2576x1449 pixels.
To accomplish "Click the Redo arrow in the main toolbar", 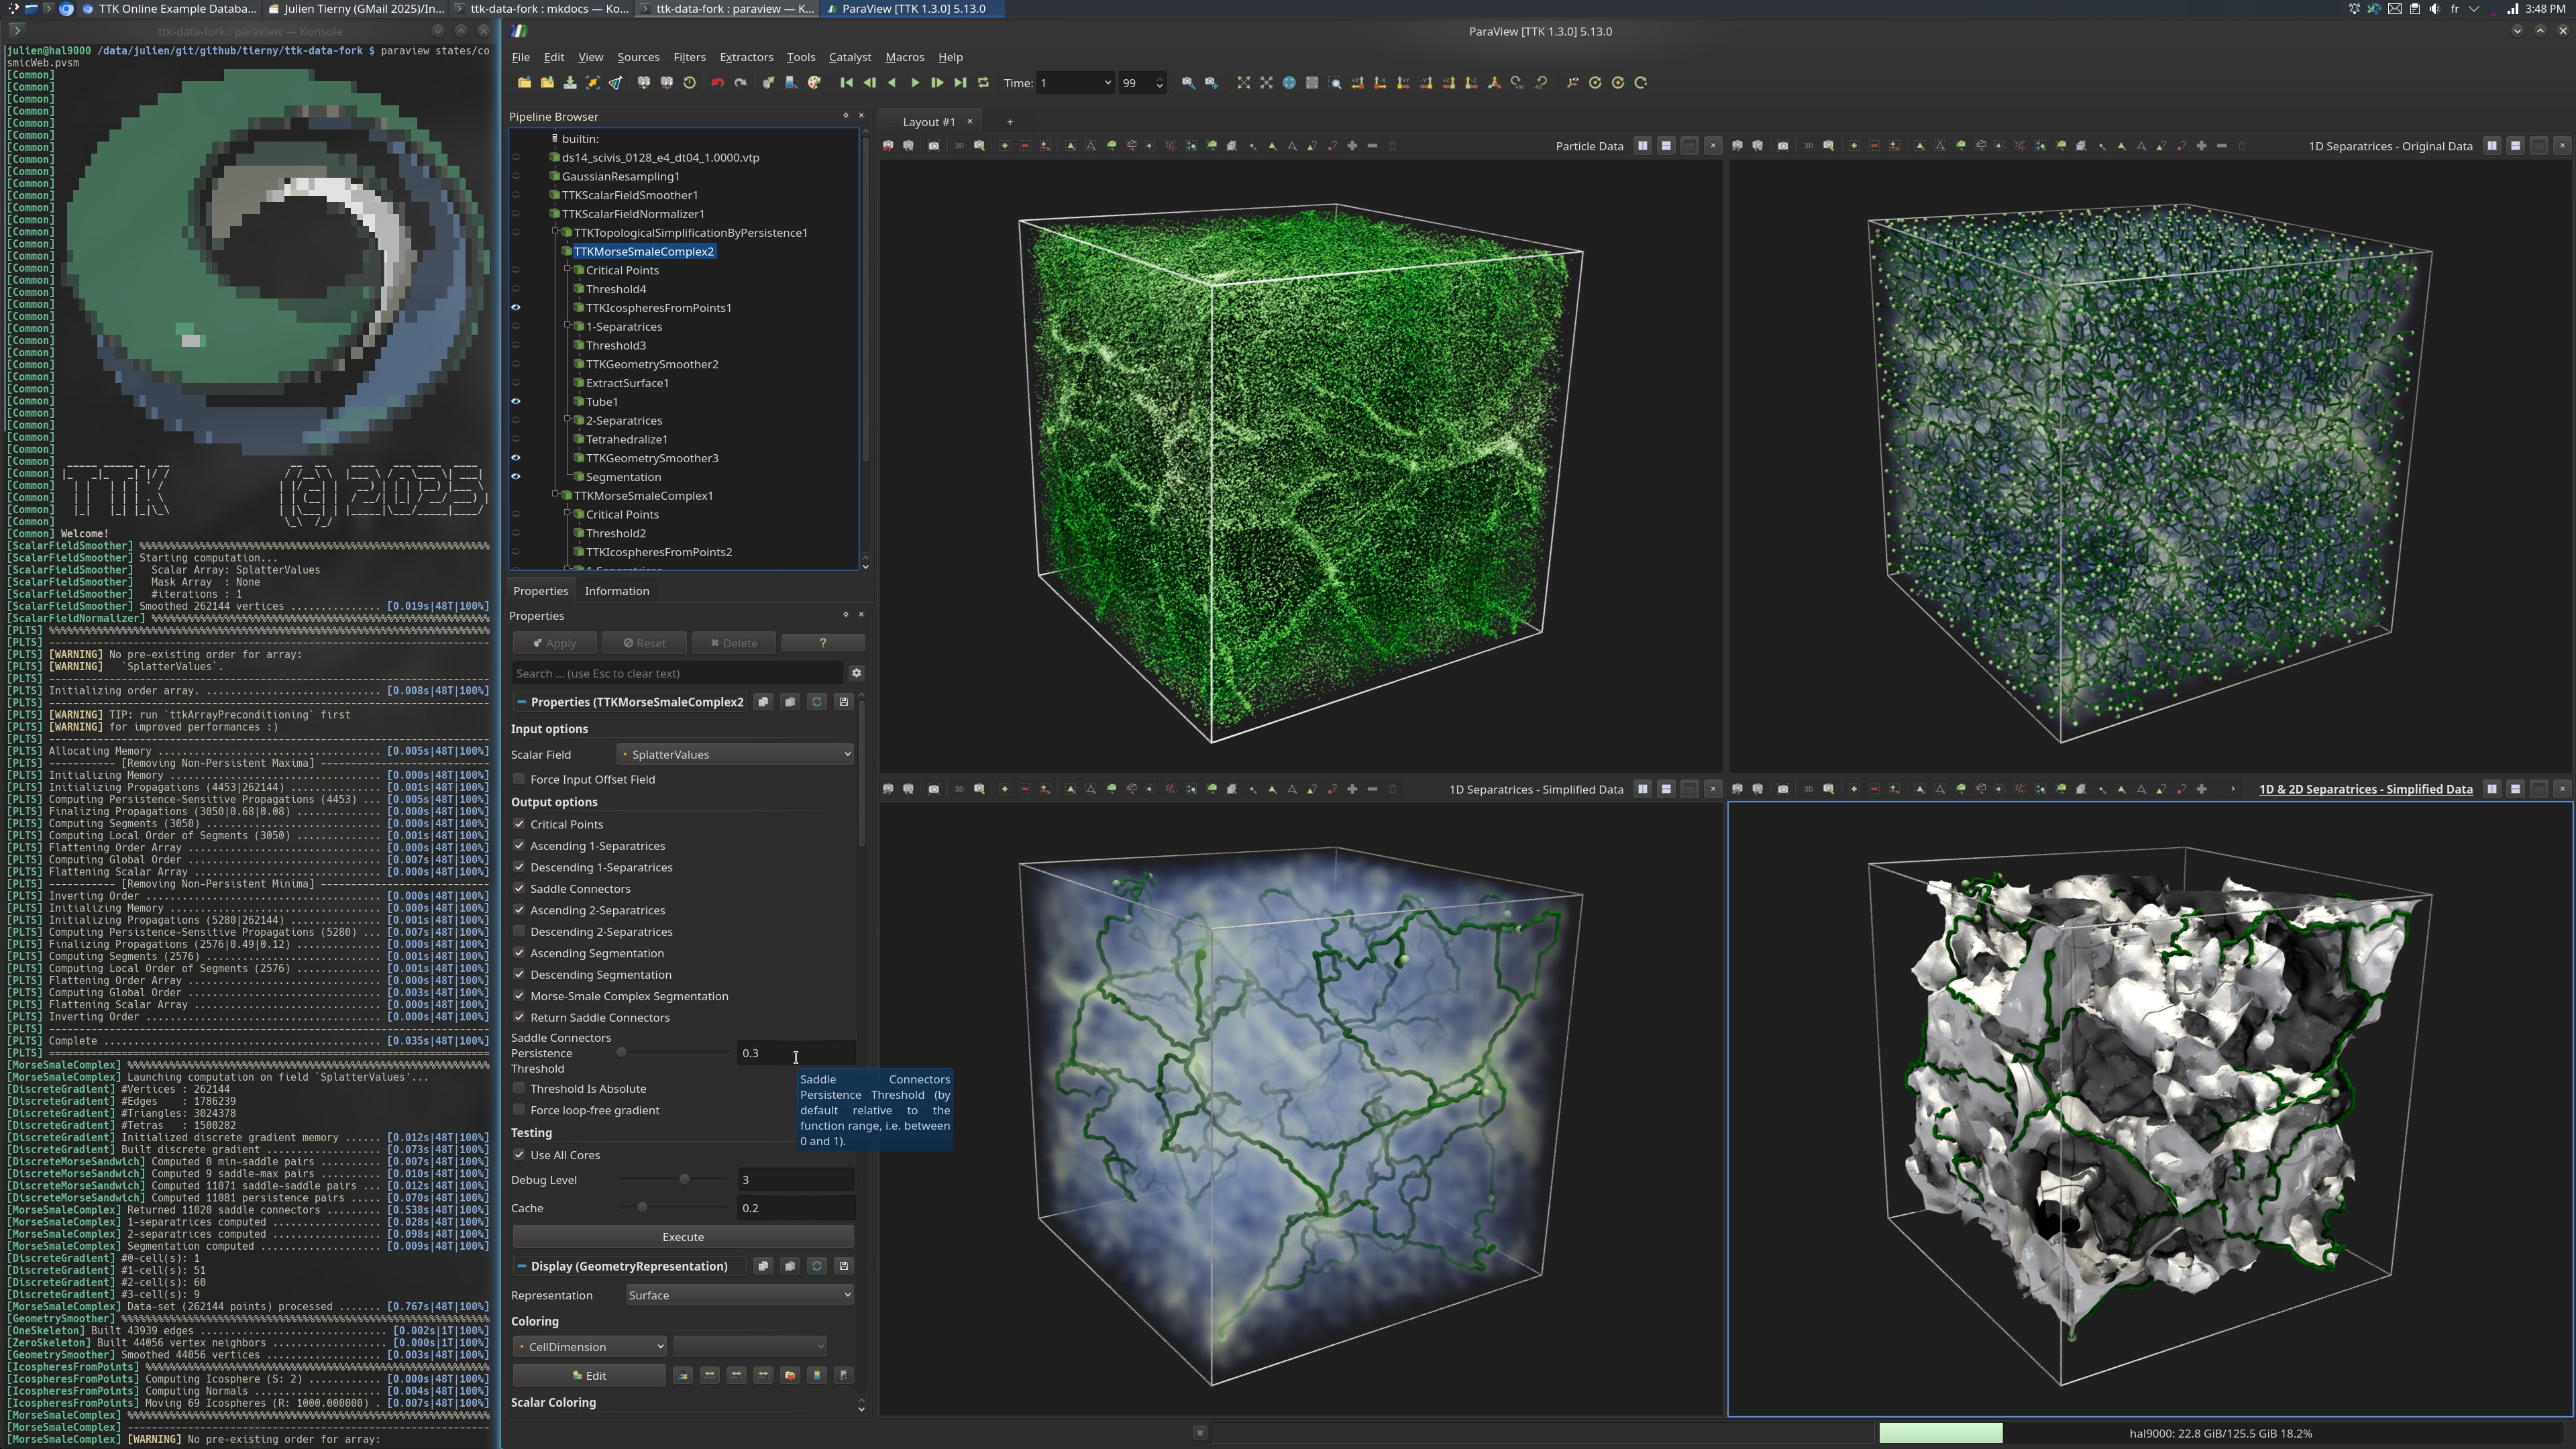I will click(x=740, y=83).
